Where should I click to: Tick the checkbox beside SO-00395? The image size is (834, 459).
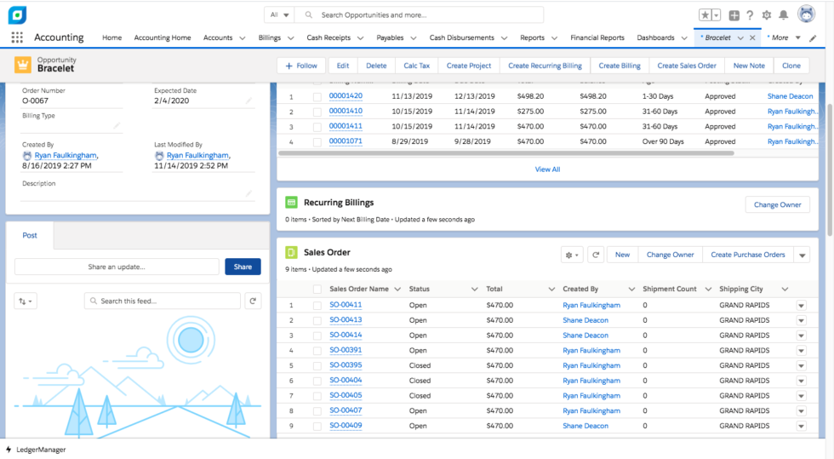coord(317,365)
